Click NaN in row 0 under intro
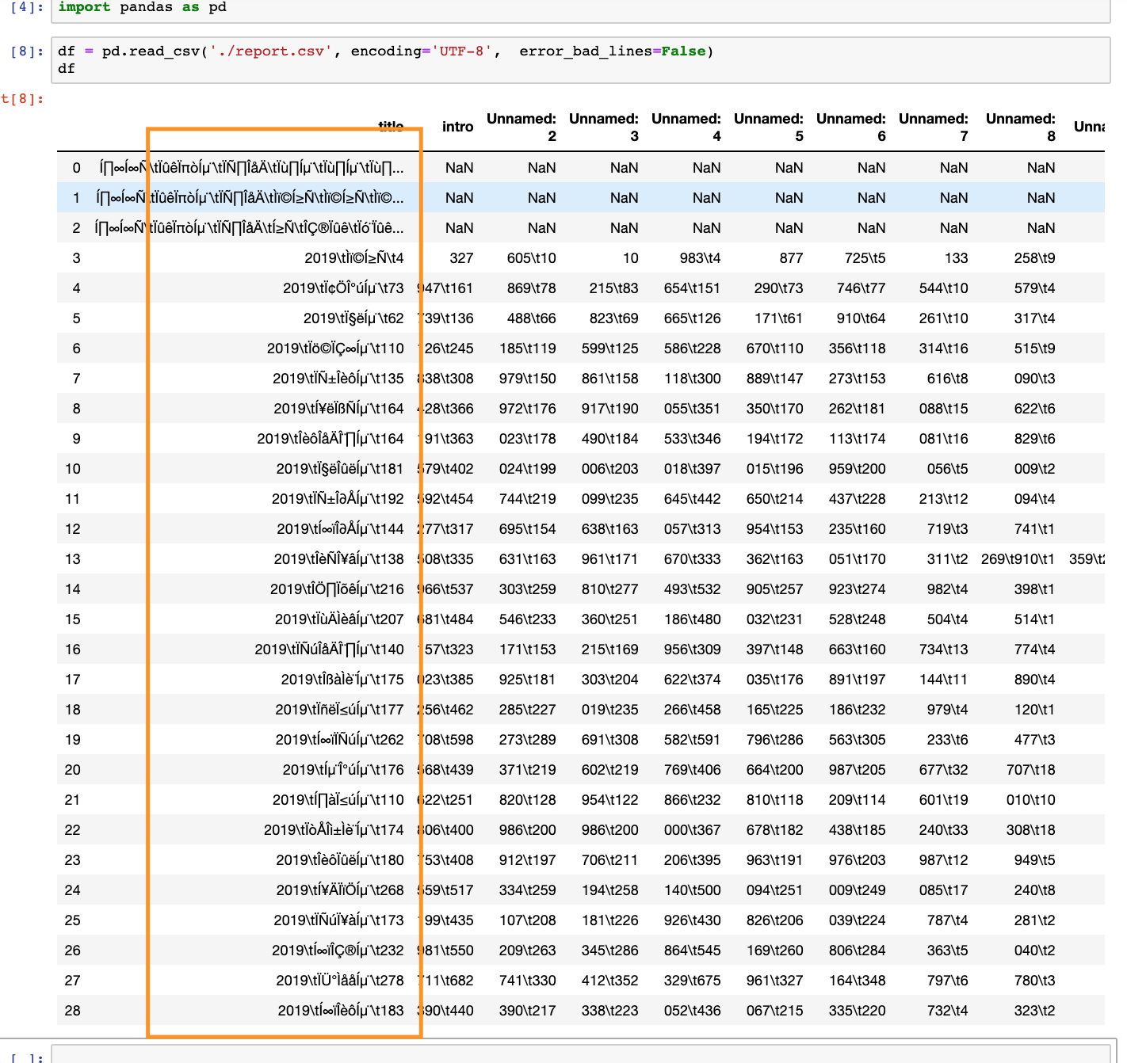 [x=460, y=168]
